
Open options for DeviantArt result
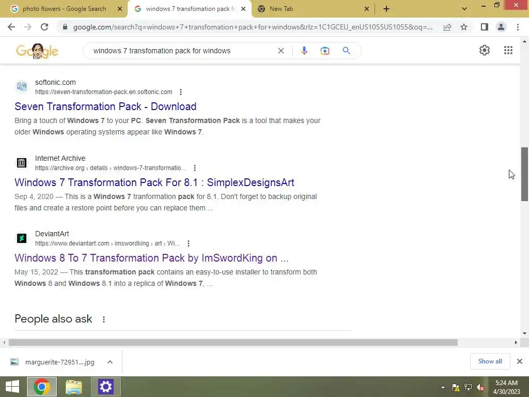[x=189, y=243]
